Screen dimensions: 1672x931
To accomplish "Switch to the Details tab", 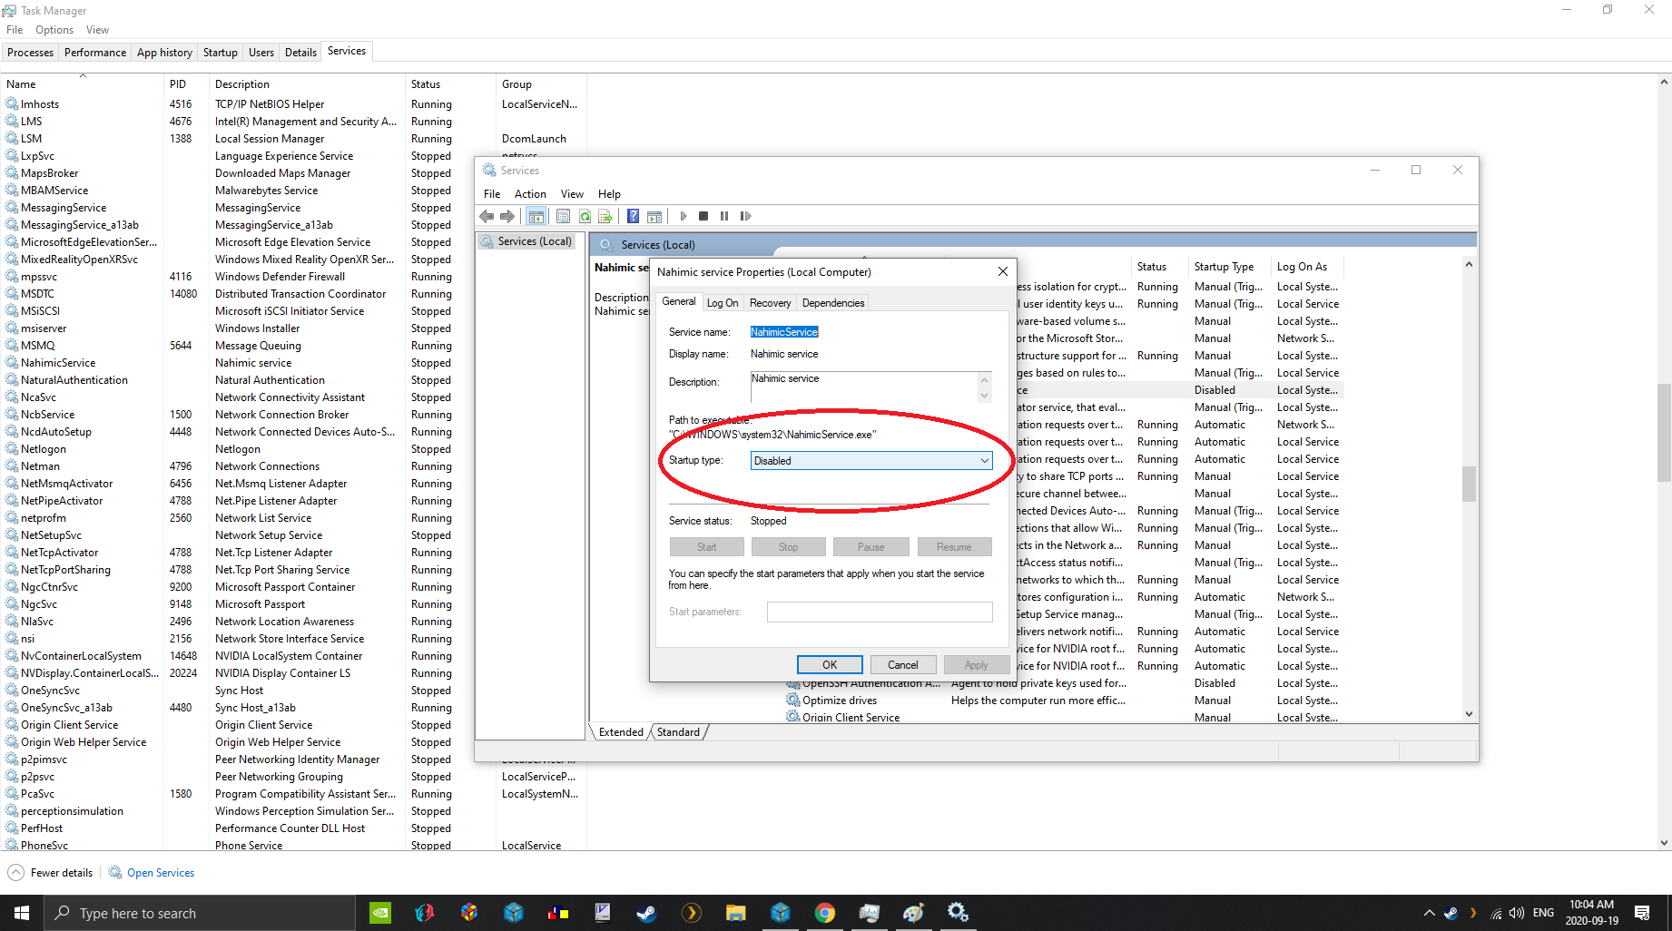I will tap(300, 53).
